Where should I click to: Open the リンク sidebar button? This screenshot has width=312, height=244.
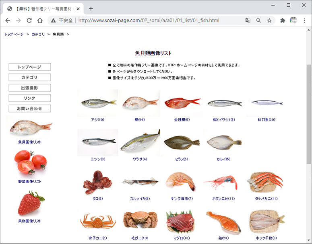(30, 98)
